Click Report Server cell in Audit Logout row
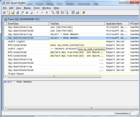This screenshot has height=117, width=140. tap(117, 42)
